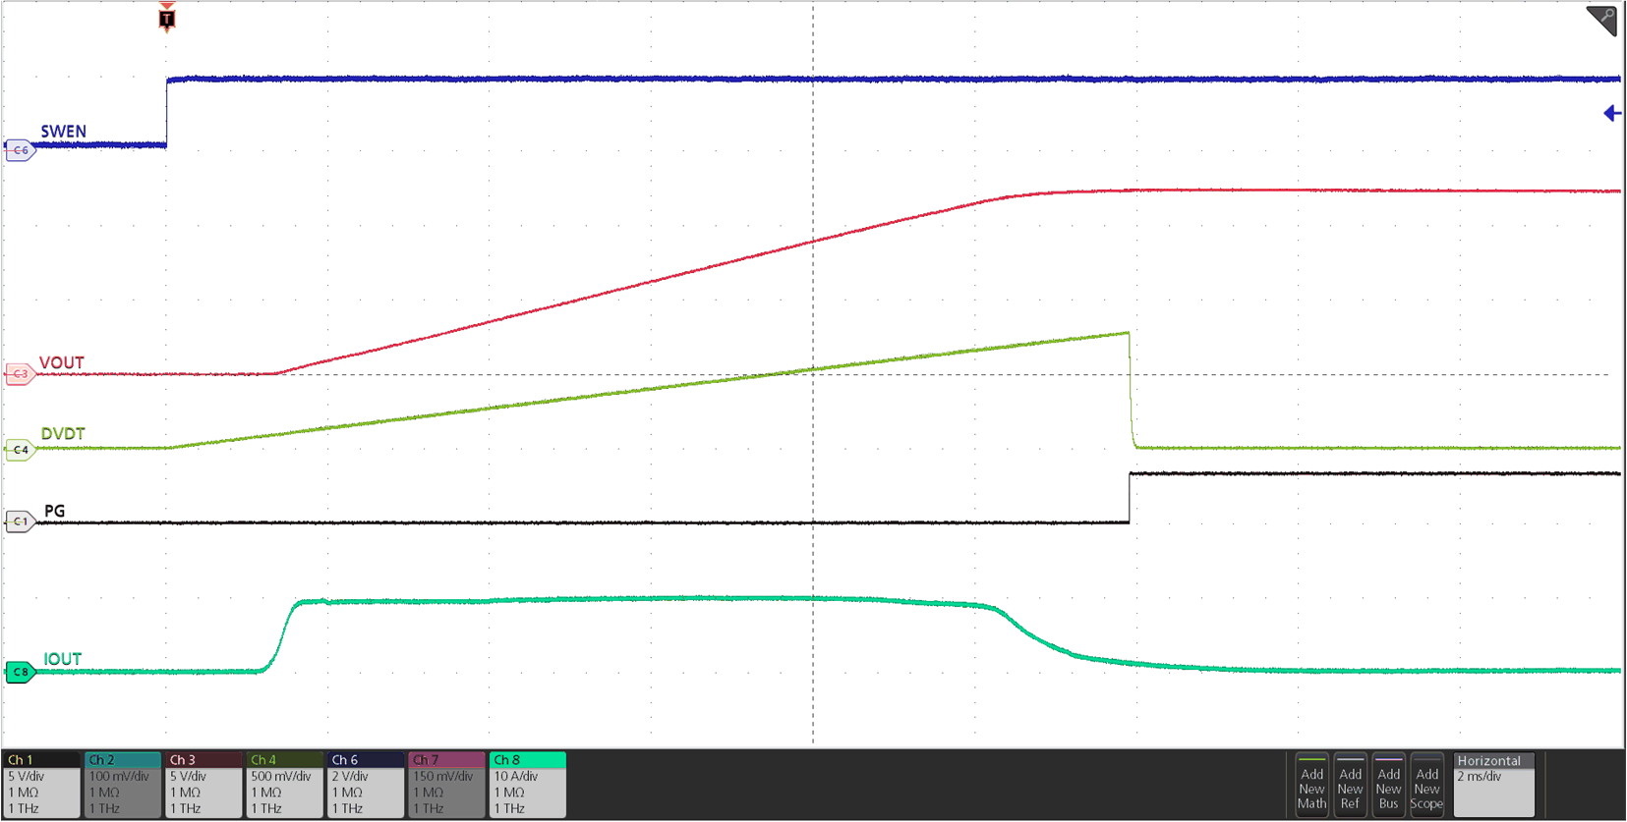Screen dimensions: 1627x822
Task: Select the C1 channel handle for PG
Action: pos(20,521)
